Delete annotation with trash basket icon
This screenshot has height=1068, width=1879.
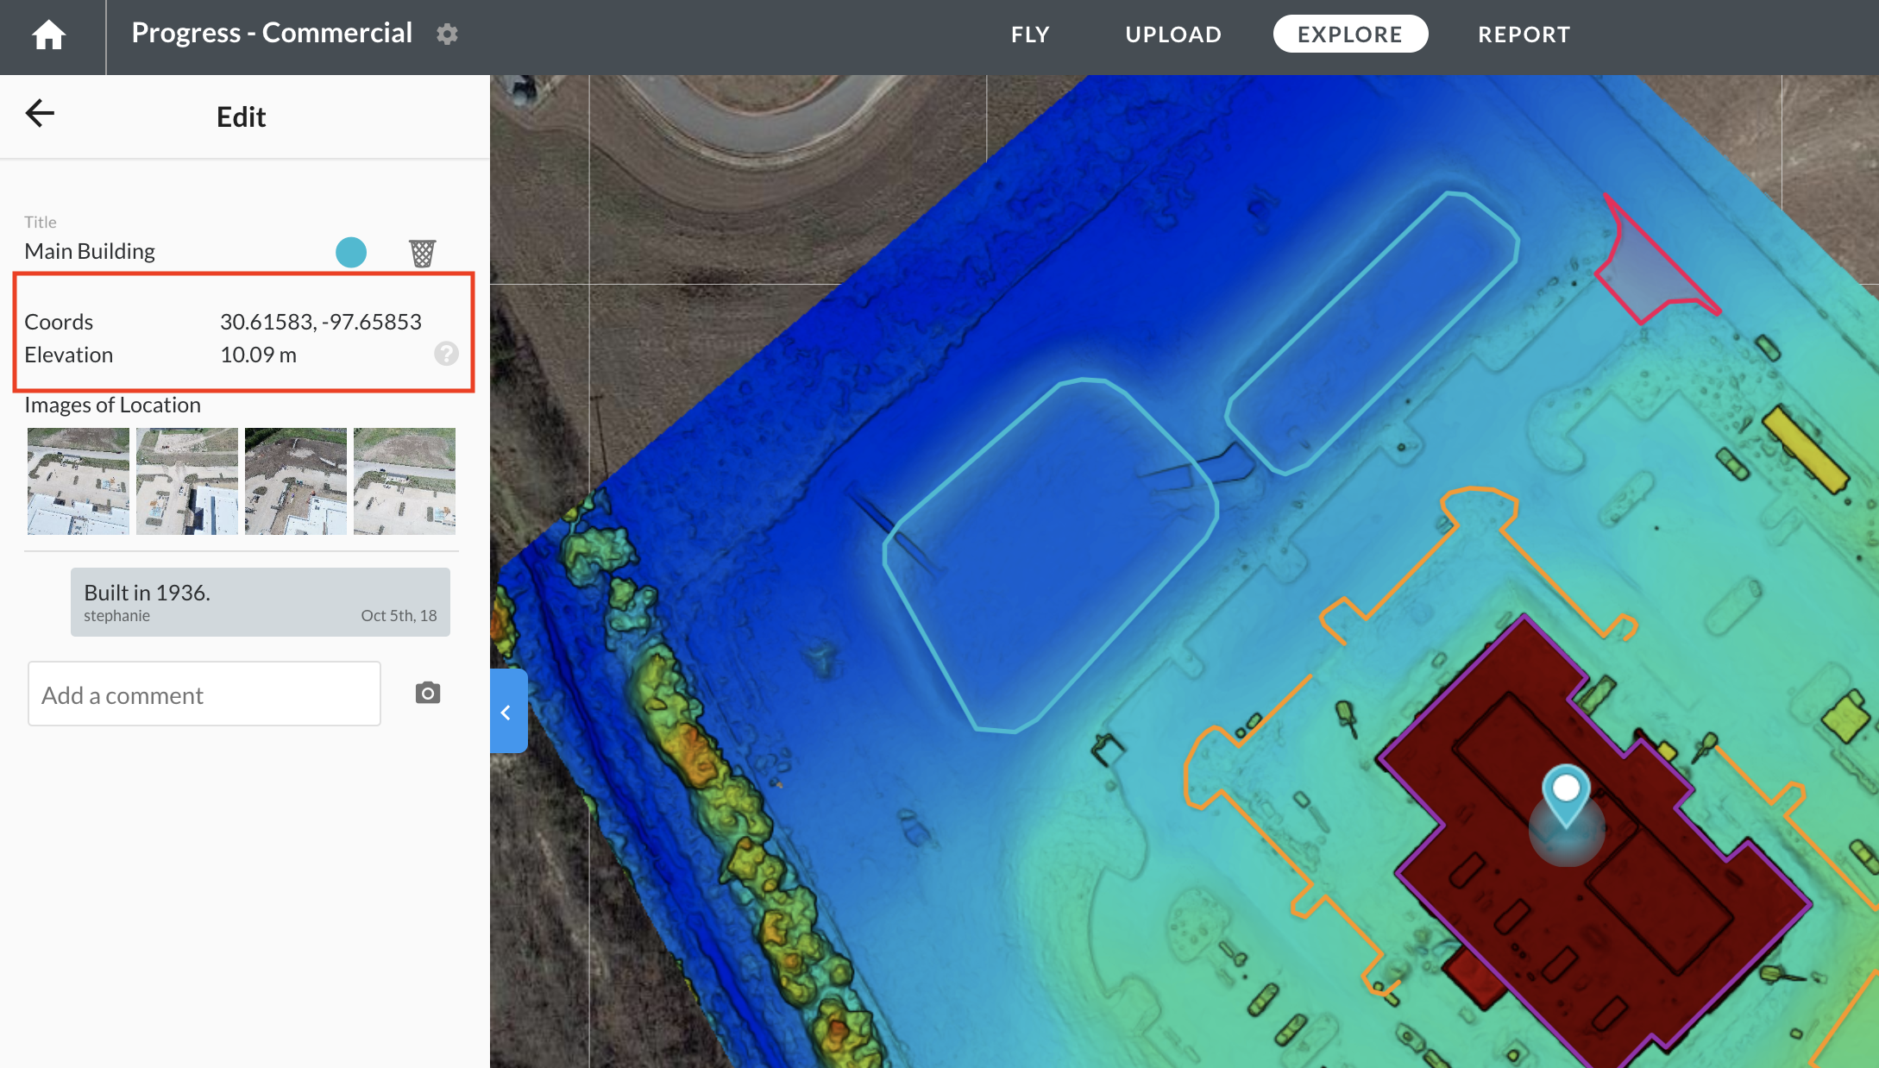pyautogui.click(x=422, y=253)
